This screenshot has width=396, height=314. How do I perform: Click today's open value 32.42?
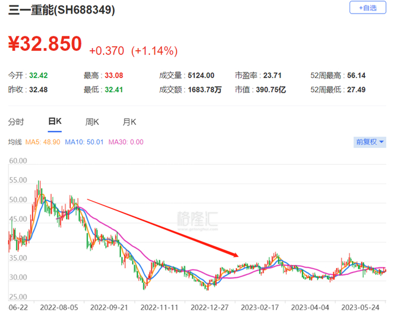(x=38, y=76)
